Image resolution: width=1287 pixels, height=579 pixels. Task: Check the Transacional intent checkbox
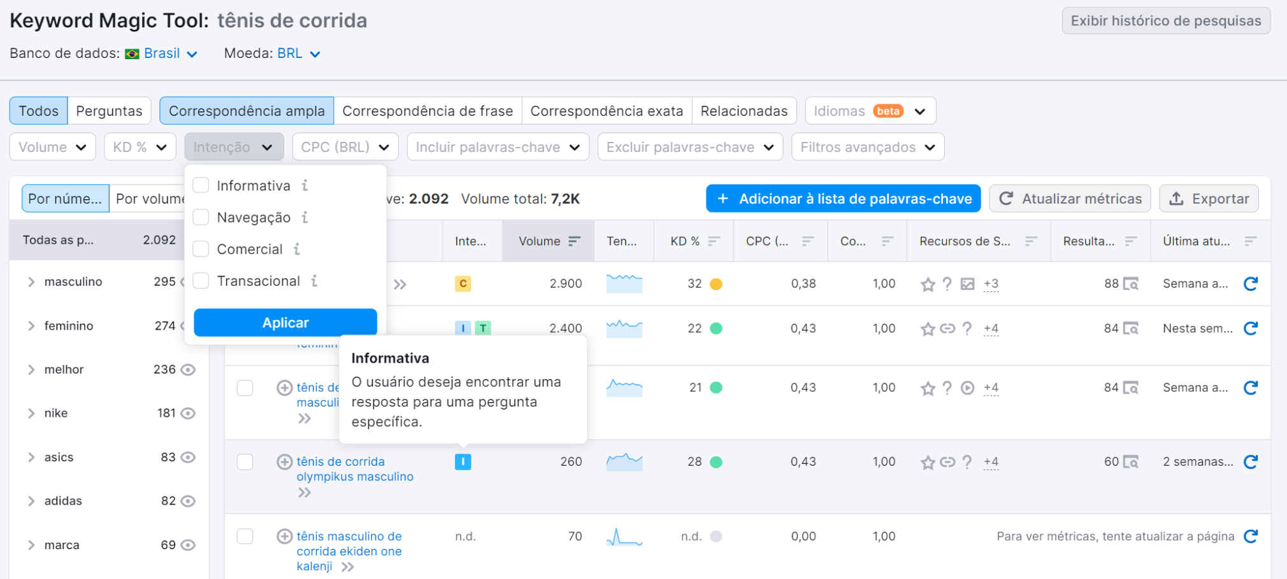point(201,281)
